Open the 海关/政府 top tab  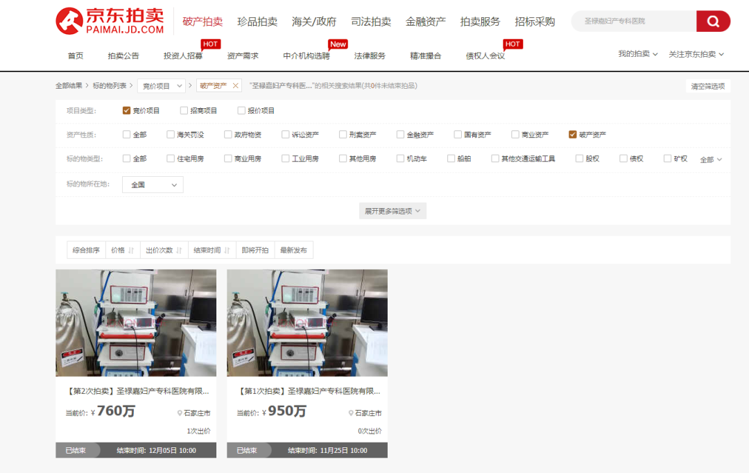coord(314,21)
